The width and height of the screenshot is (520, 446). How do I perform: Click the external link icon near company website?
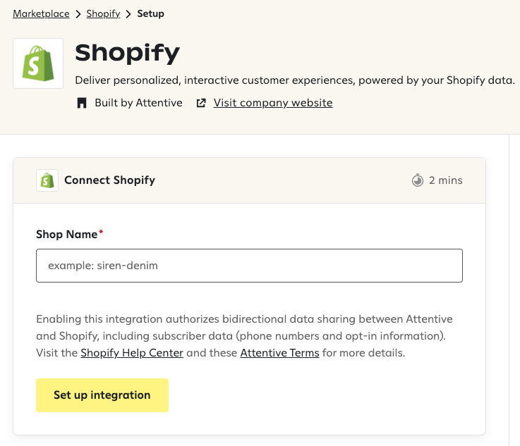click(201, 103)
